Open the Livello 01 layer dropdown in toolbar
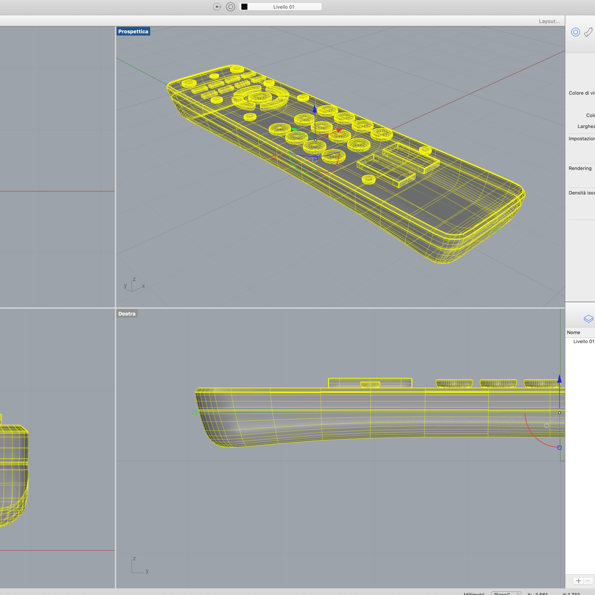595x595 pixels. point(284,7)
